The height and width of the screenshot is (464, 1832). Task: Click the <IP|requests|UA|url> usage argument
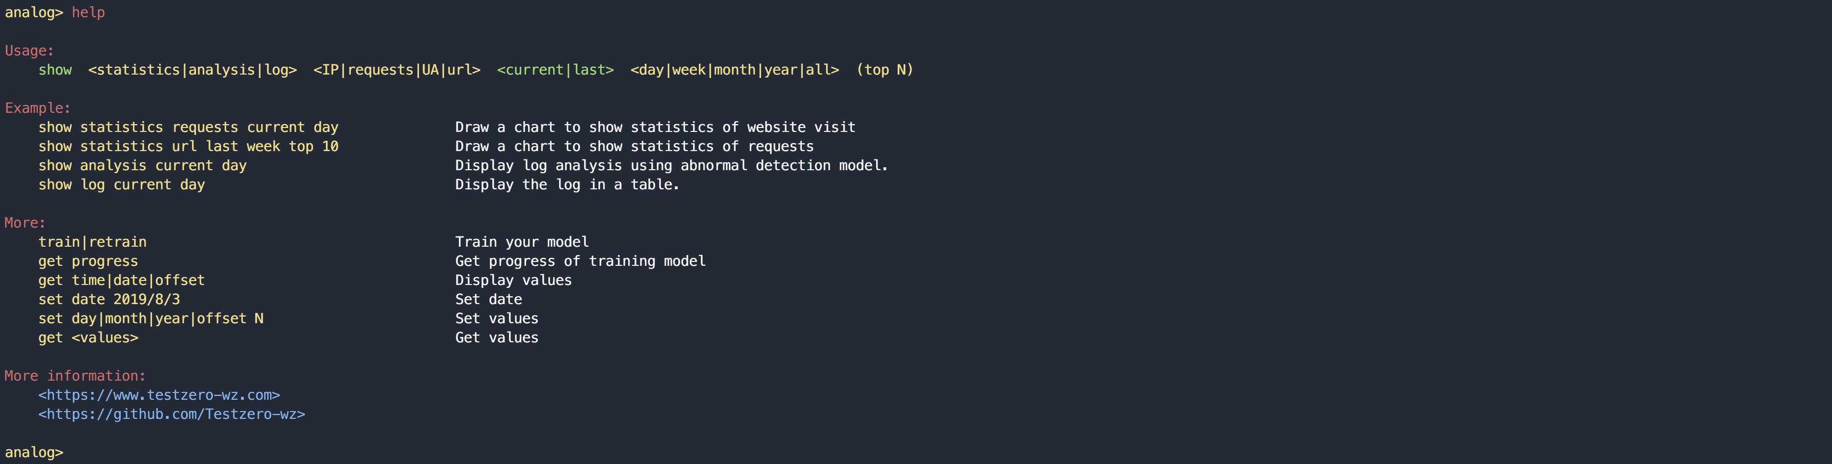pyautogui.click(x=397, y=70)
